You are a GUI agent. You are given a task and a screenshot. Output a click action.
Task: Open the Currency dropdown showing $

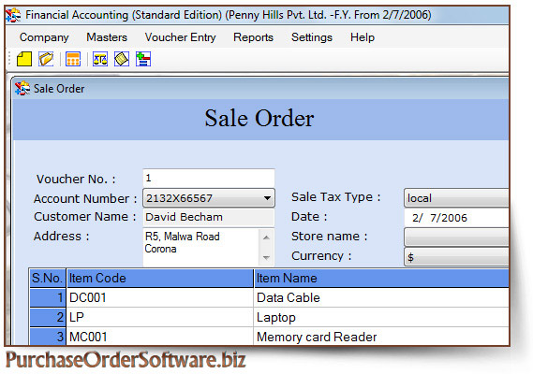point(456,257)
